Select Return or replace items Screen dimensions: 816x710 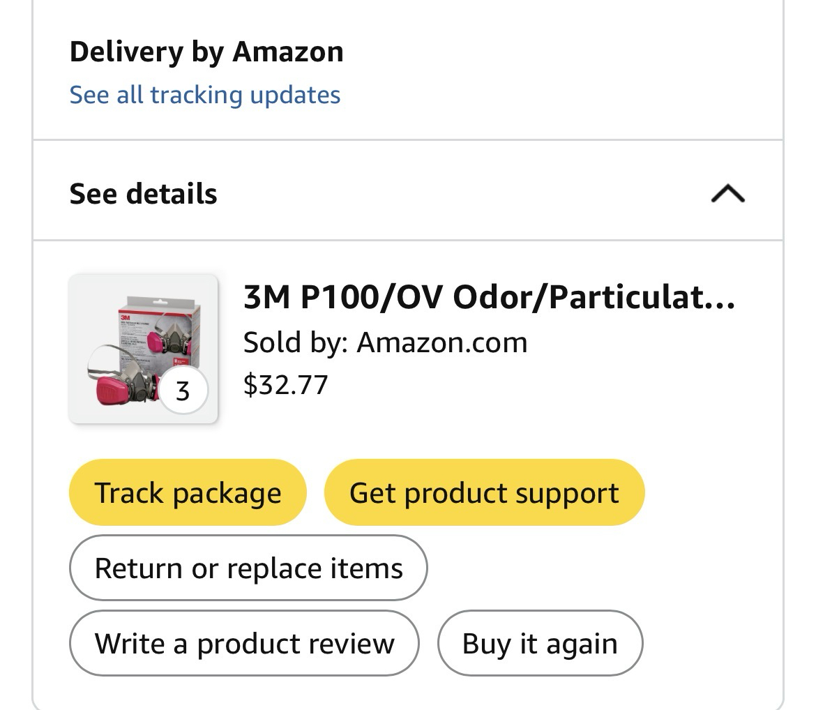click(248, 568)
